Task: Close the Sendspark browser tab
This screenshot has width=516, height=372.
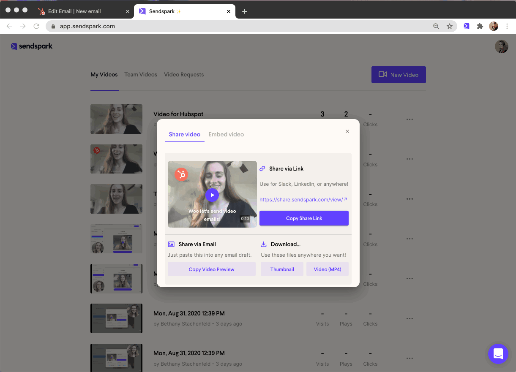Action: point(229,11)
